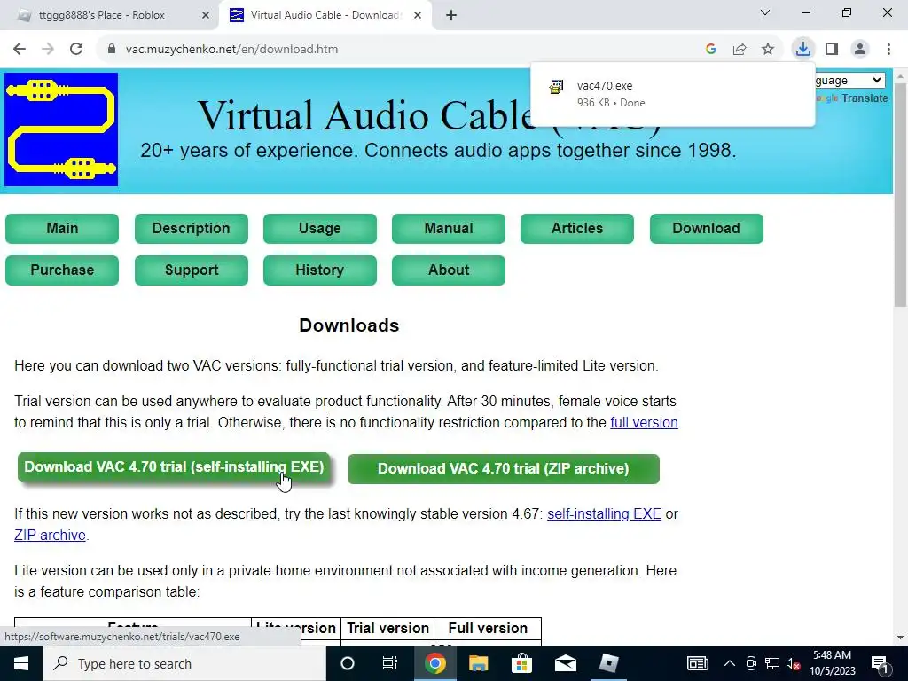Open the Chrome profile icon
This screenshot has height=681, width=908.
[x=860, y=50]
